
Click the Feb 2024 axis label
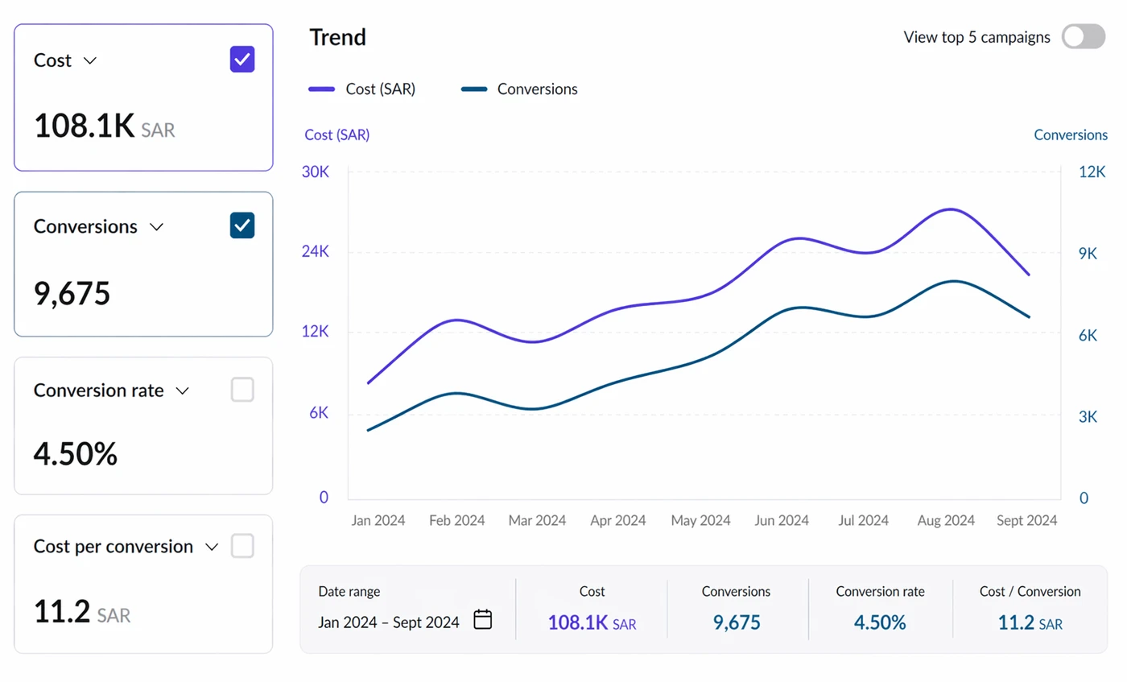pos(457,521)
